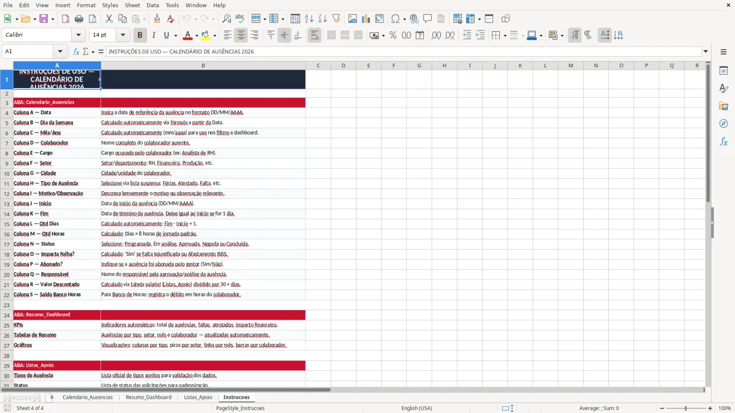The width and height of the screenshot is (735, 413).
Task: Add a decimal place
Action: [x=436, y=35]
